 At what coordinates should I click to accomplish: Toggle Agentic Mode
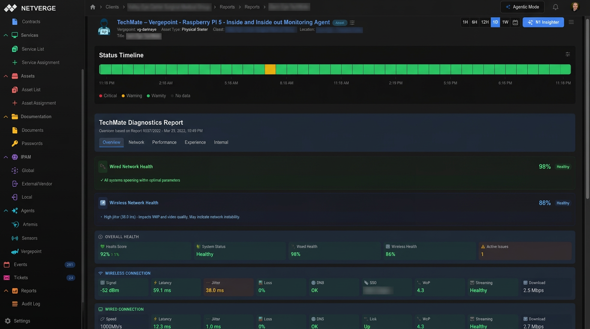(x=522, y=7)
